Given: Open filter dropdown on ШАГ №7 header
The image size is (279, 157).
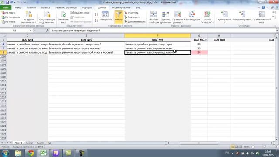Looking at the screenshot, I should [205, 40].
